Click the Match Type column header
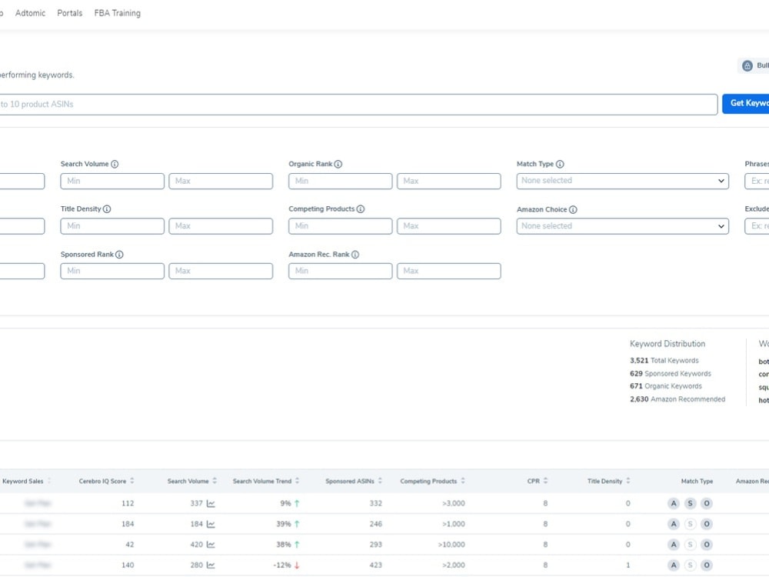Image resolution: width=769 pixels, height=577 pixels. click(697, 482)
